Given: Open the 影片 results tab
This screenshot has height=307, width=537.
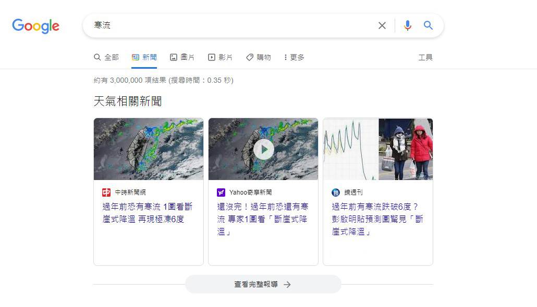Looking at the screenshot, I should [220, 57].
